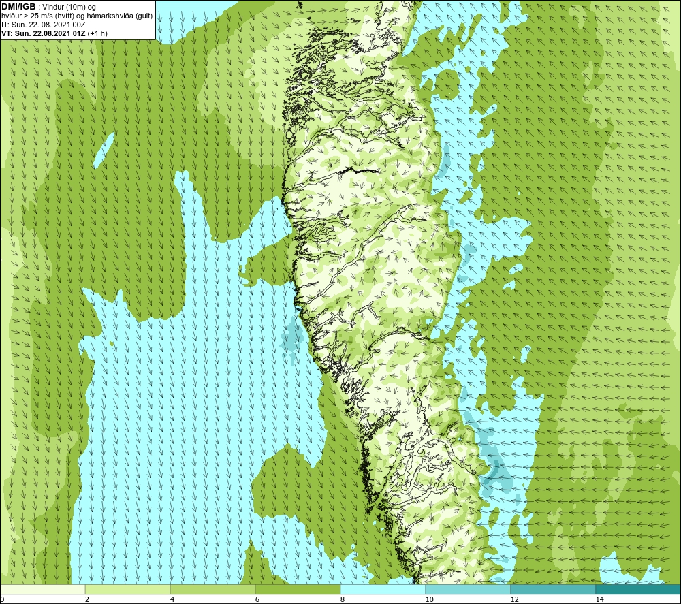The width and height of the screenshot is (681, 604).
Task: Click the 8–10 m/s light cyan legend swatch
Action: 383,589
